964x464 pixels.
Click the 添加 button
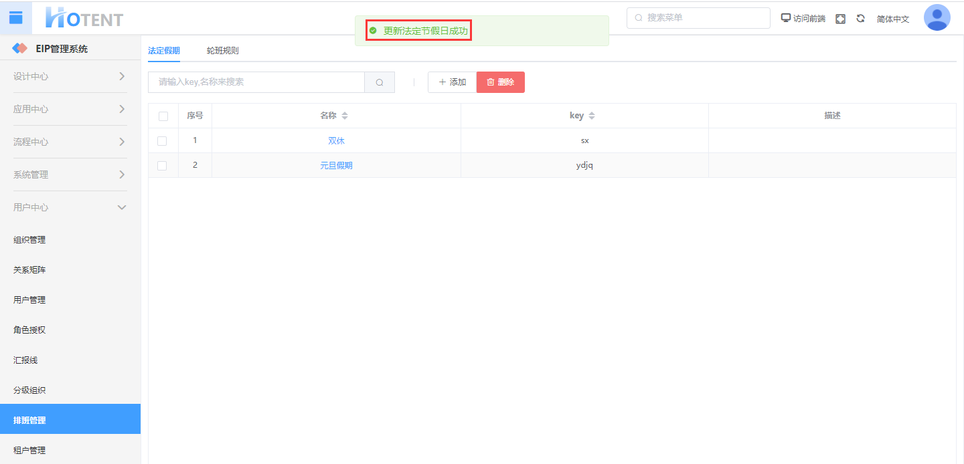[x=452, y=82]
